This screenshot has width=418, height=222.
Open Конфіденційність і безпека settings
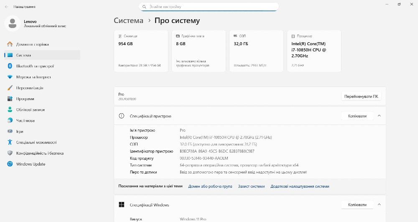(42, 153)
